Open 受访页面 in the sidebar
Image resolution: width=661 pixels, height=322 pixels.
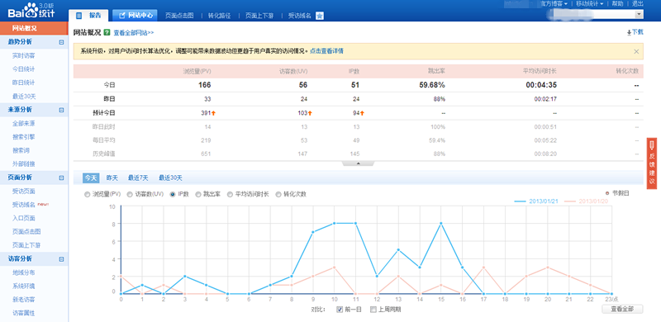point(24,191)
